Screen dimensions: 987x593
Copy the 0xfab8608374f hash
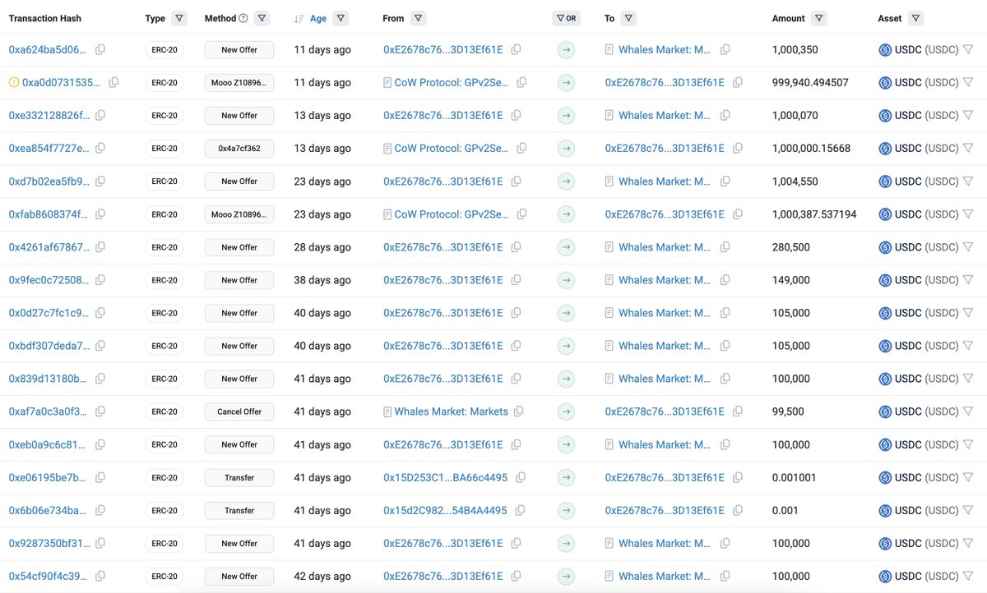[x=100, y=214]
